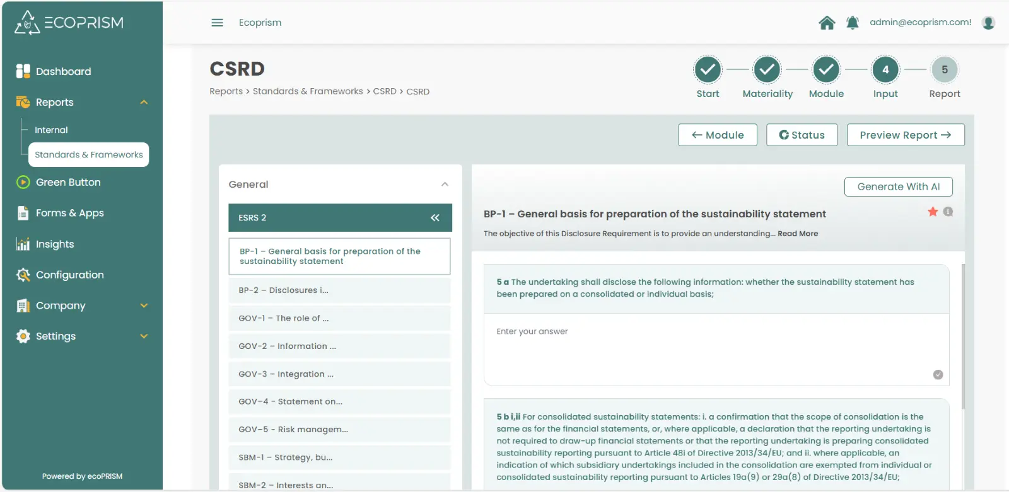Select BP-2 – Disclosures item
1009x492 pixels.
click(340, 290)
